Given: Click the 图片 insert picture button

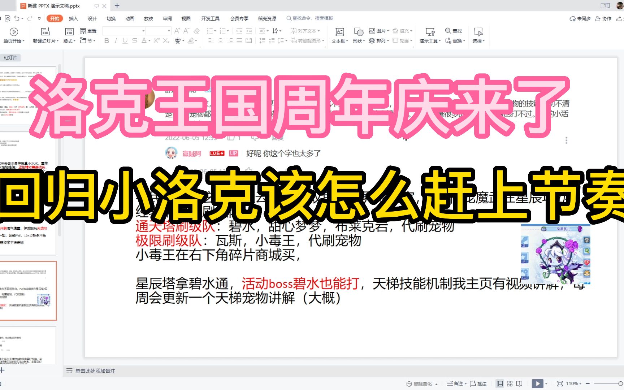Looking at the screenshot, I should click(x=379, y=31).
